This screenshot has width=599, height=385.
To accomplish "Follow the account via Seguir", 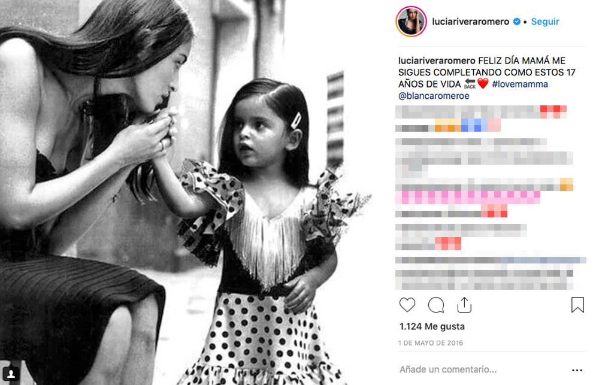I will 544,22.
